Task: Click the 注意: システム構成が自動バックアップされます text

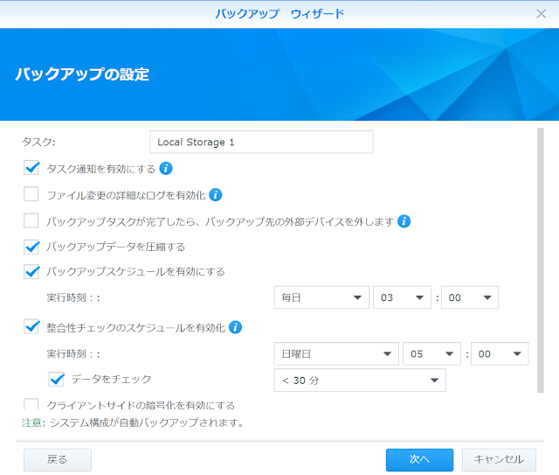Action: [133, 423]
